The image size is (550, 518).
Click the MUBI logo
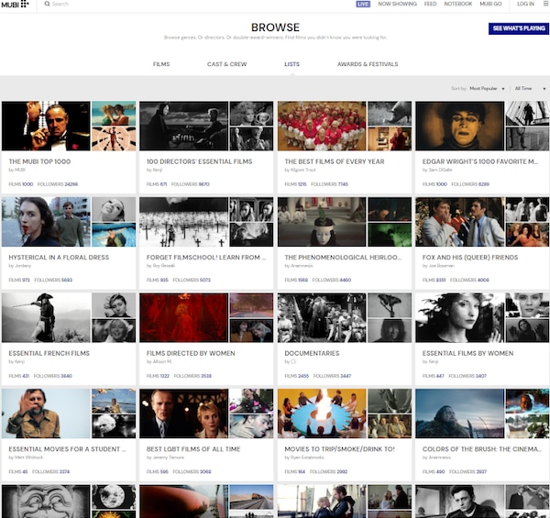(16, 5)
